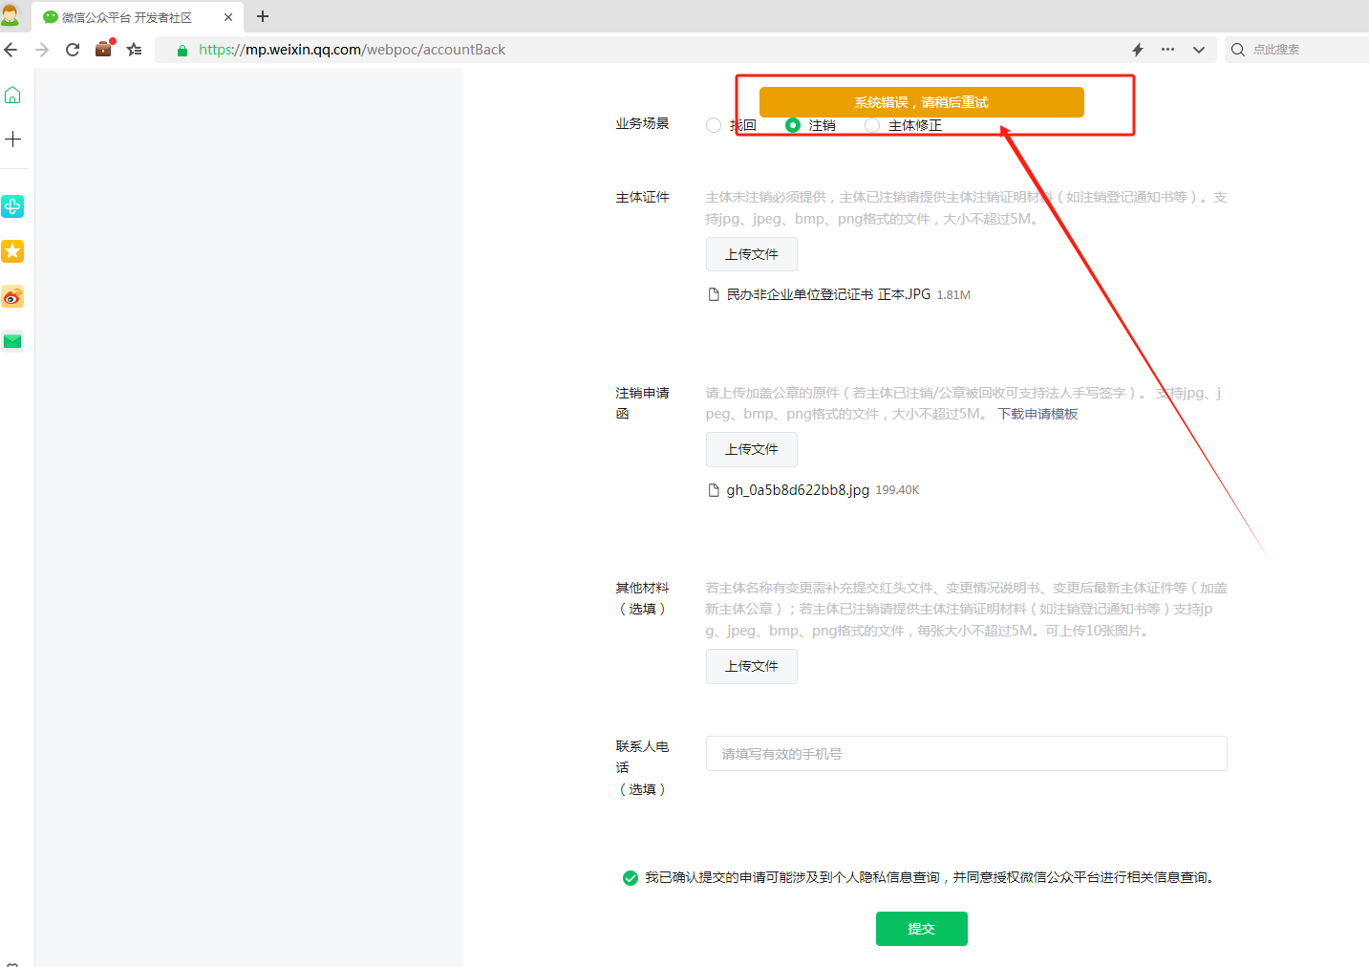Image resolution: width=1369 pixels, height=967 pixels.
Task: Select the 主体修正 radio option
Action: [872, 125]
